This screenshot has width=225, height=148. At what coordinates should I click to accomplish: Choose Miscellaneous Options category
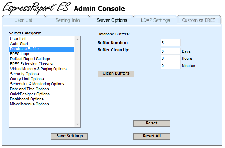coord(42,104)
